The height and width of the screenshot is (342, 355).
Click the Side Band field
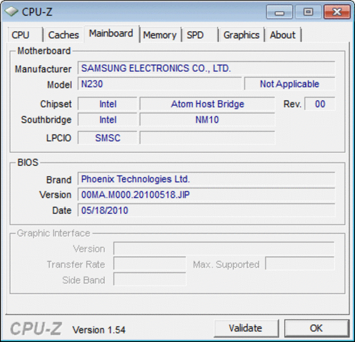[x=150, y=279]
